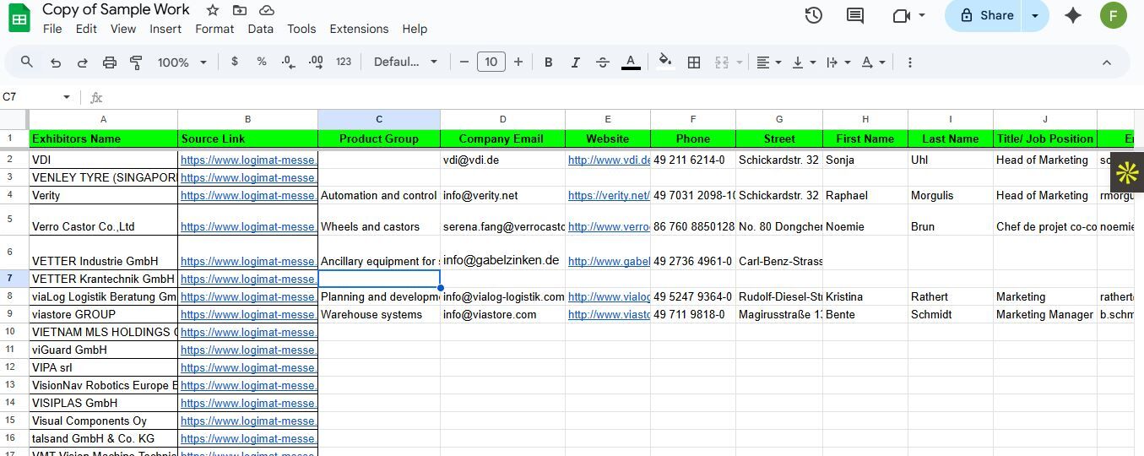This screenshot has height=456, width=1144.
Task: Open the yellow side panel asterisk icon
Action: pyautogui.click(x=1127, y=173)
